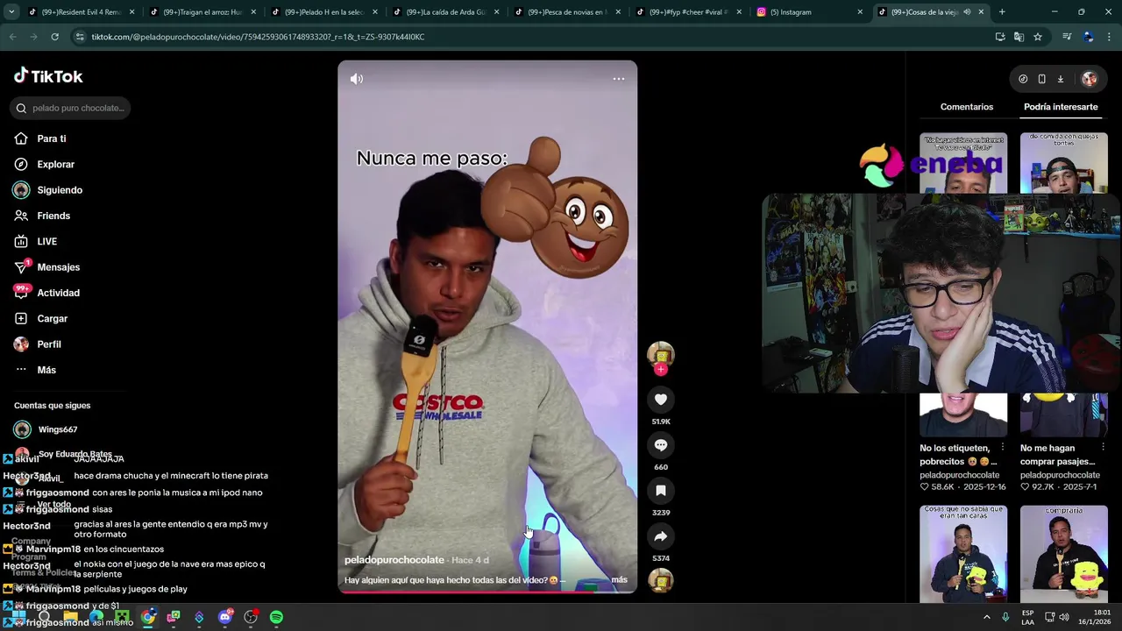Open comments via the speech bubble icon
This screenshot has width=1122, height=631.
tap(661, 445)
